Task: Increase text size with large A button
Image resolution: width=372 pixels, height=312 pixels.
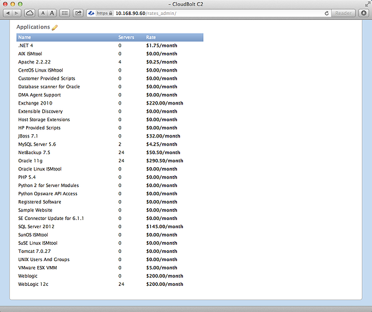Action: click(52, 13)
